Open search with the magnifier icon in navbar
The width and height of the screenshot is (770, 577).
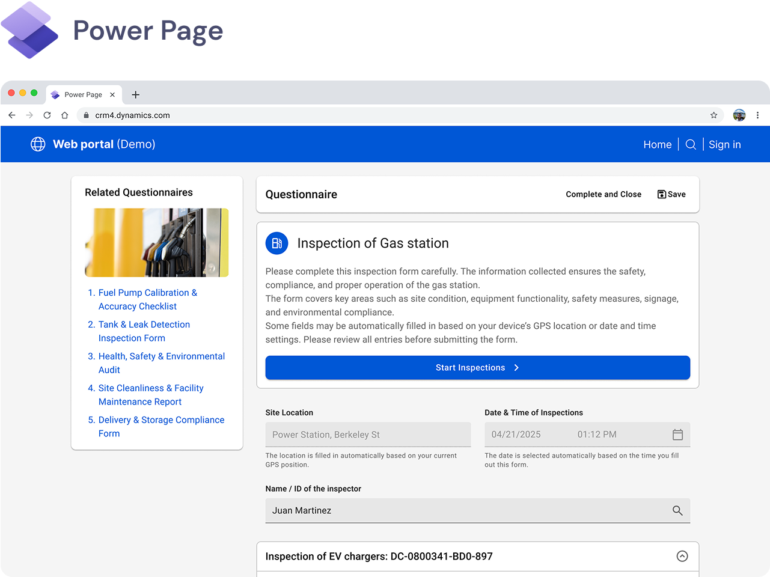[690, 144]
